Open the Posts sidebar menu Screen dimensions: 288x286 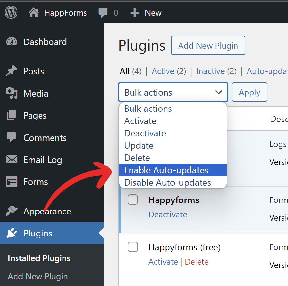52,71
